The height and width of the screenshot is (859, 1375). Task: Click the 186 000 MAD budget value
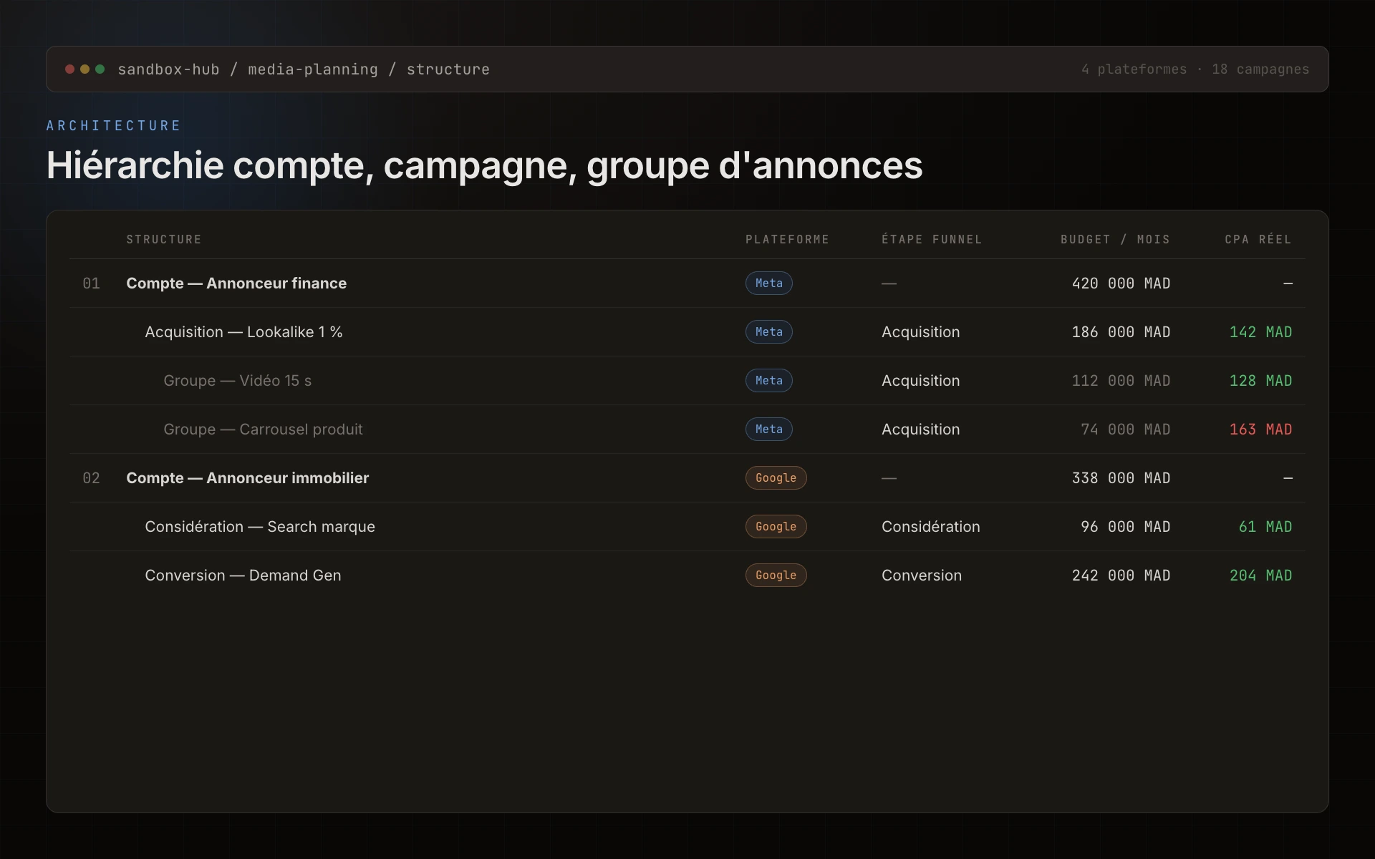pos(1121,332)
